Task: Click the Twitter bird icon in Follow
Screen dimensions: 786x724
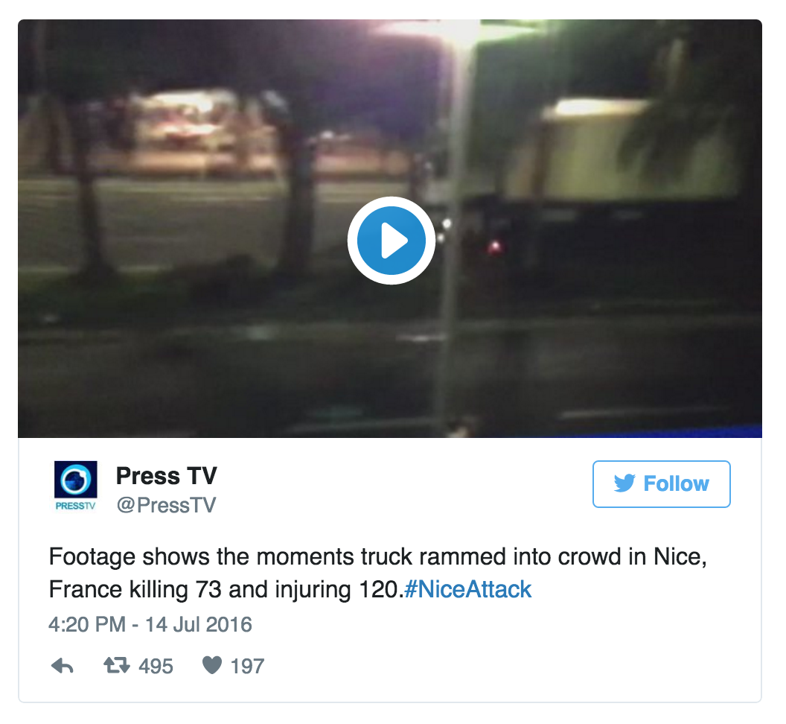Action: (x=624, y=483)
